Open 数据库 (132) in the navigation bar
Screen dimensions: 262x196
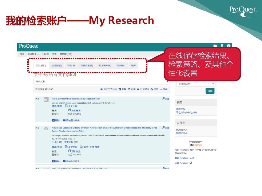[66, 54]
